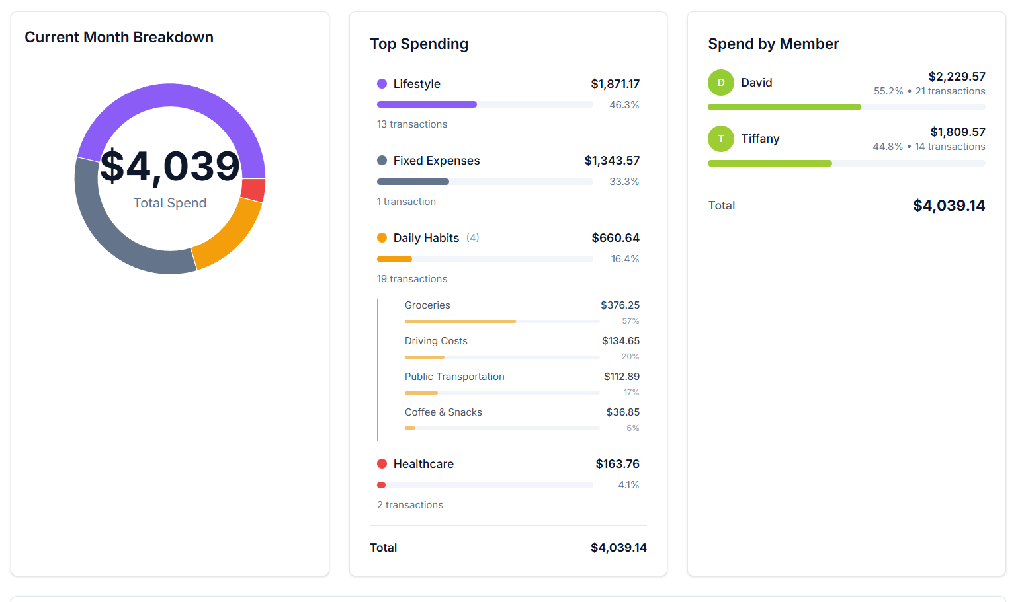Screen dimensions: 1022x602
Task: Select the Driving Costs subcategory
Action: click(436, 340)
